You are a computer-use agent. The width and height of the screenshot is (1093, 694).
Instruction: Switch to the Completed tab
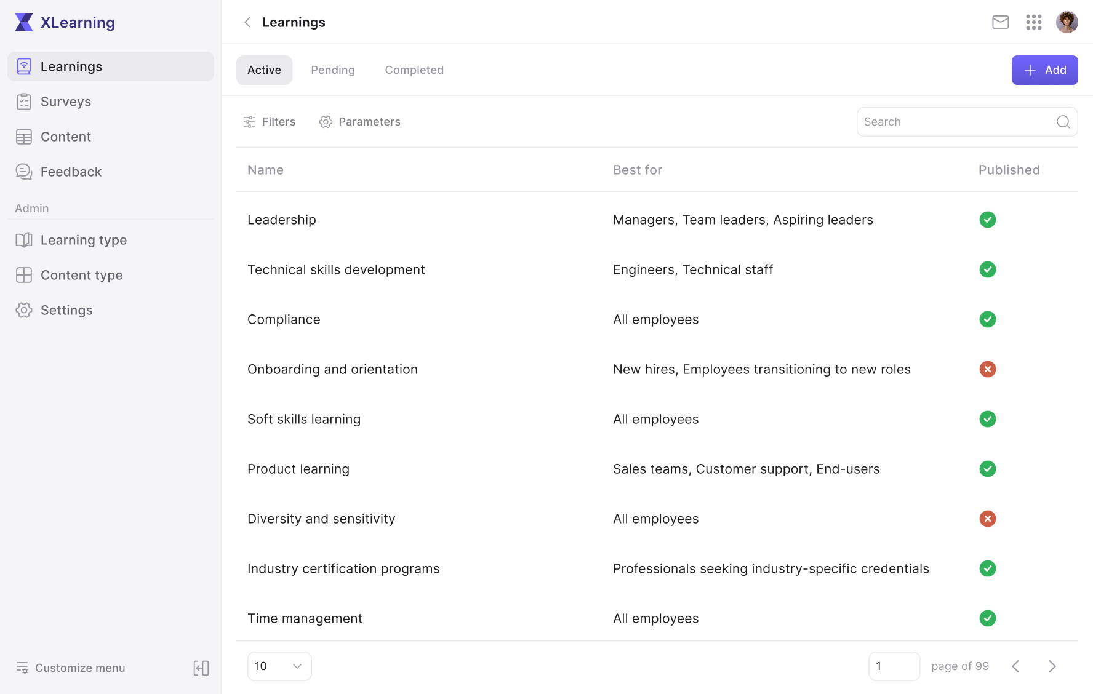(x=414, y=70)
